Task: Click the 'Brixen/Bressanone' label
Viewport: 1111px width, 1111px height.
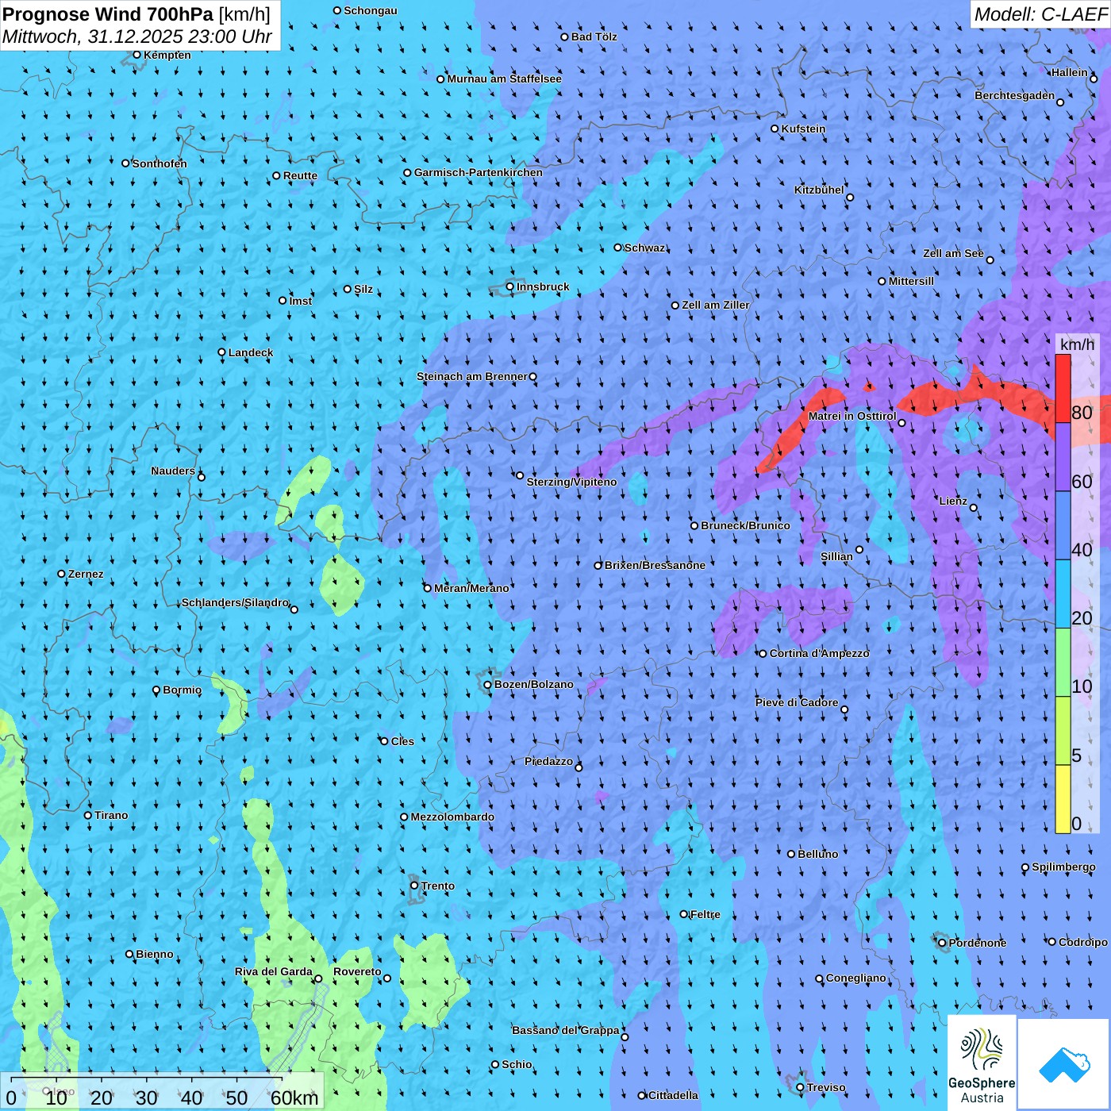Action: pyautogui.click(x=655, y=565)
